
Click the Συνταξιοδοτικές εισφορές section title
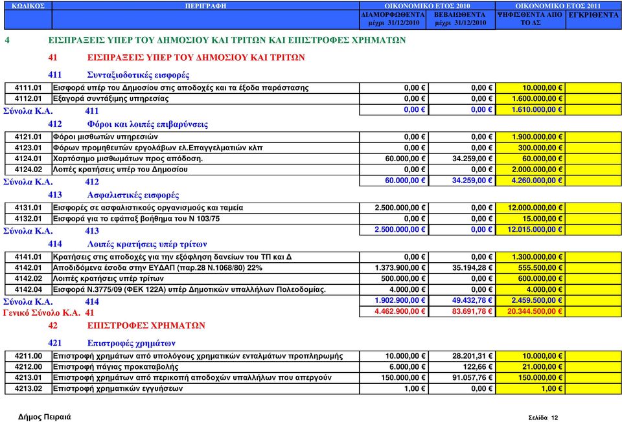tap(138, 75)
